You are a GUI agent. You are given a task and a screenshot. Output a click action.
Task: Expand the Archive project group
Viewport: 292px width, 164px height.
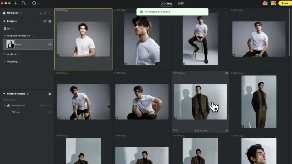pyautogui.click(x=5, y=54)
